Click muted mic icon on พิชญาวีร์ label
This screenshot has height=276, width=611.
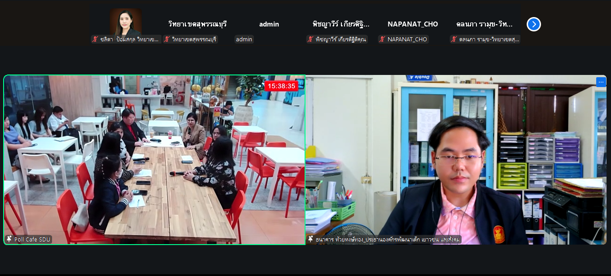click(310, 39)
